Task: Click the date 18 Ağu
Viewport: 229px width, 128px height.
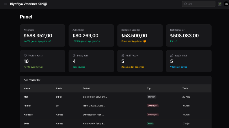Action: 186,115
